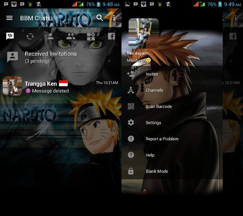
Task: Tap the Help question mark icon
Action: pos(131,155)
